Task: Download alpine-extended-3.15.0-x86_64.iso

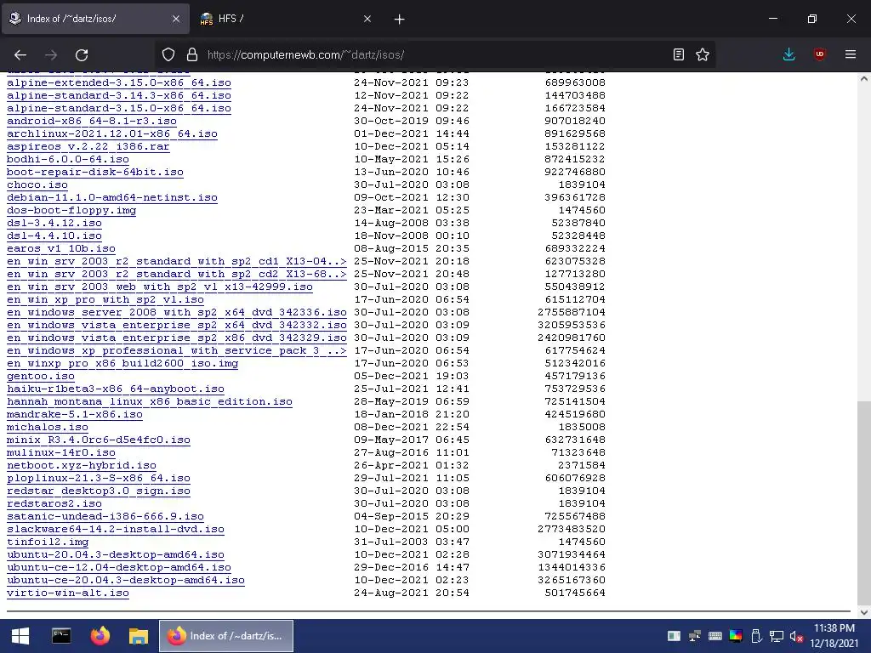Action: (x=119, y=82)
